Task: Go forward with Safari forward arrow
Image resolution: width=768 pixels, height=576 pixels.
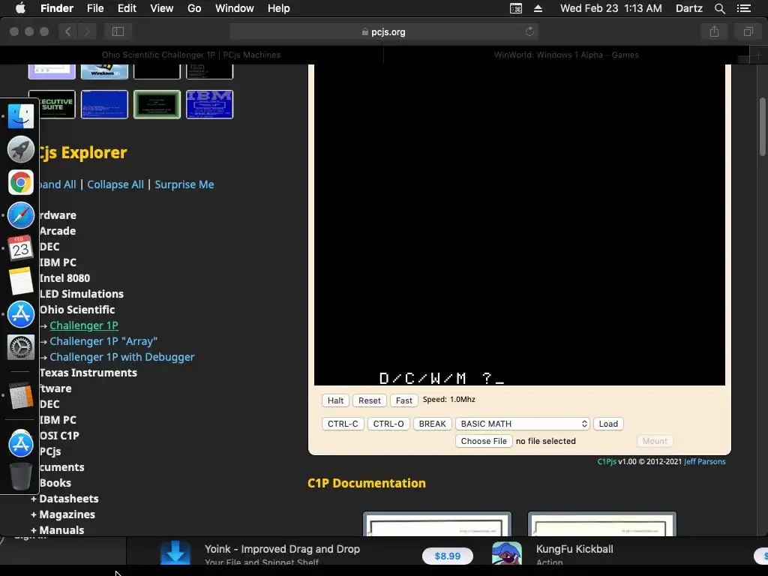Action: [87, 31]
